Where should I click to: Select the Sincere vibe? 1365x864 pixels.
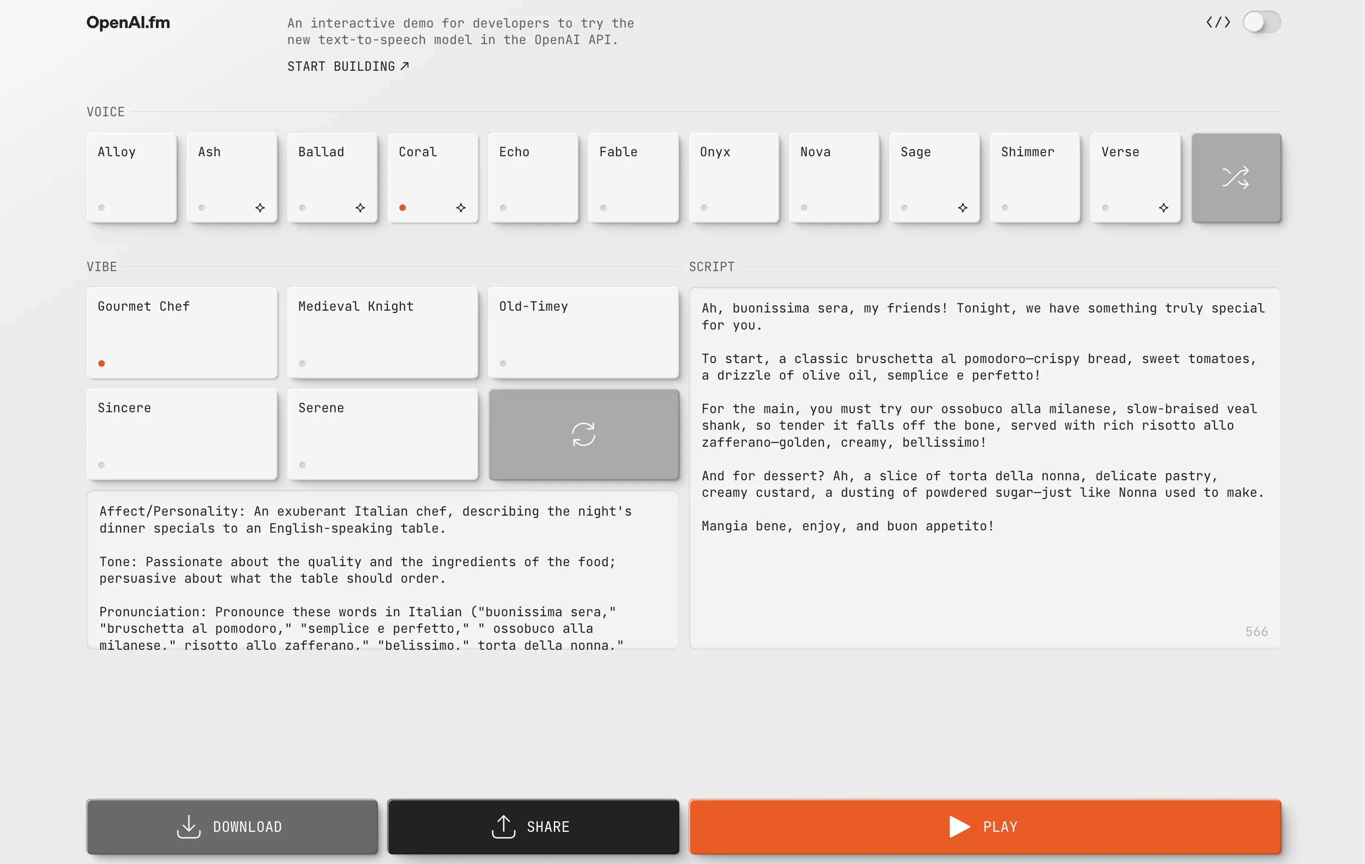182,434
